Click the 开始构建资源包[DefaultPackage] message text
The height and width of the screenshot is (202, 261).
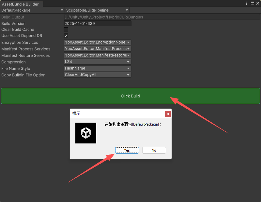(x=133, y=124)
